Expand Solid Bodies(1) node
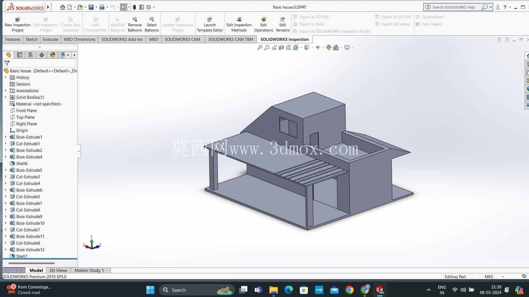 (x=6, y=97)
